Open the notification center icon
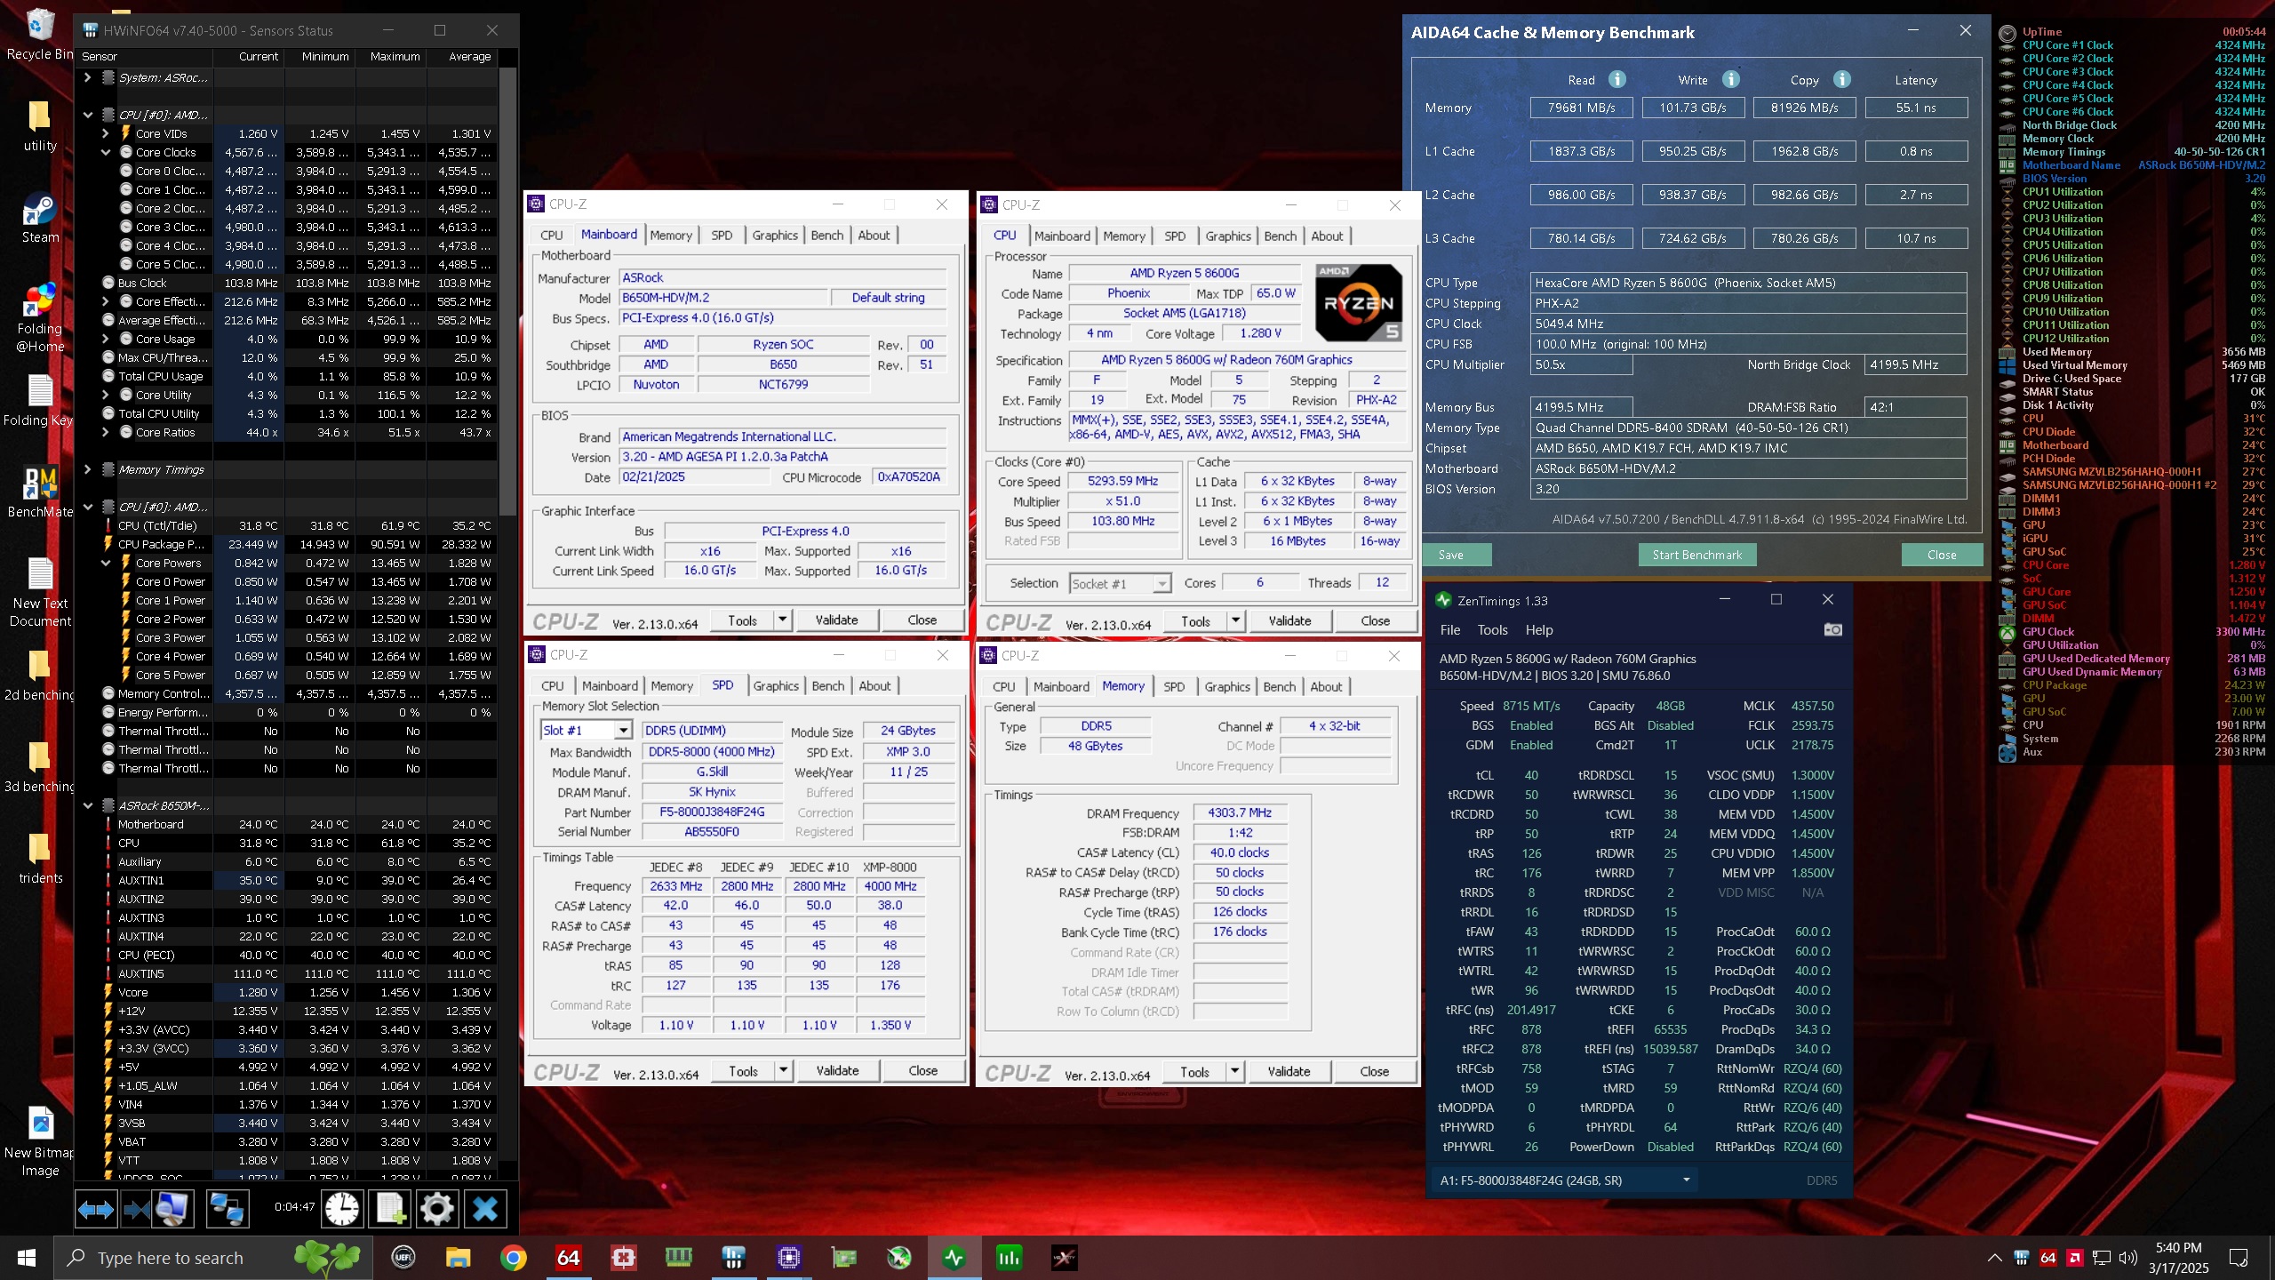2275x1280 pixels. (2239, 1257)
